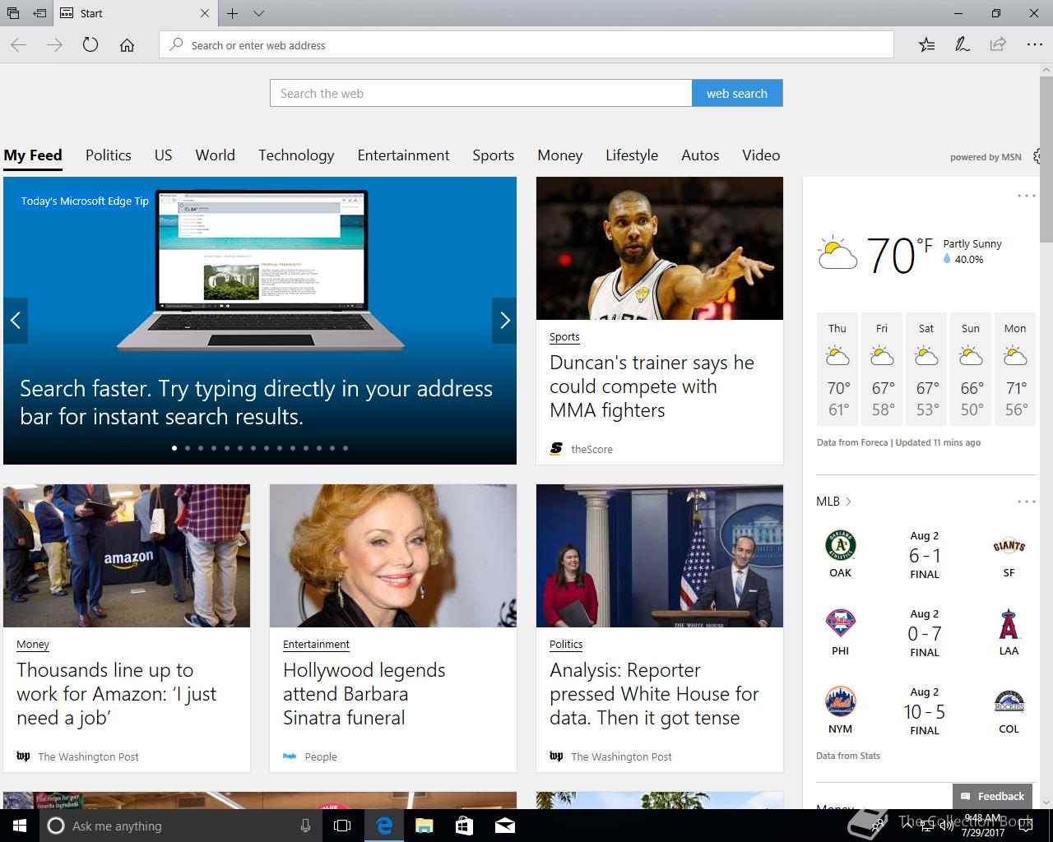Viewport: 1053px width, 842px height.
Task: Open a new tab with plus button
Action: point(233,13)
